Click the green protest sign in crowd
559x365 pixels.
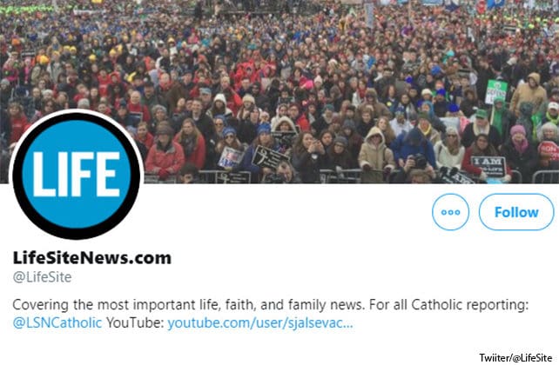(x=496, y=92)
